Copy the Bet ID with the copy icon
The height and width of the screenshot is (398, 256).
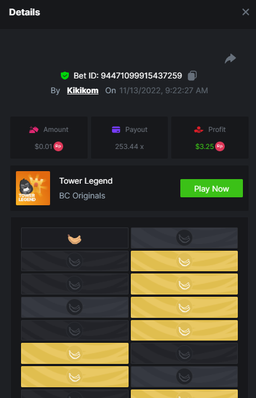192,76
